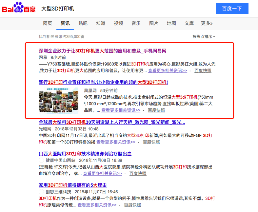Viewport: 258px width, 212px height.
Task: Open 百度快照 for the 网易 result
Action: (203, 71)
